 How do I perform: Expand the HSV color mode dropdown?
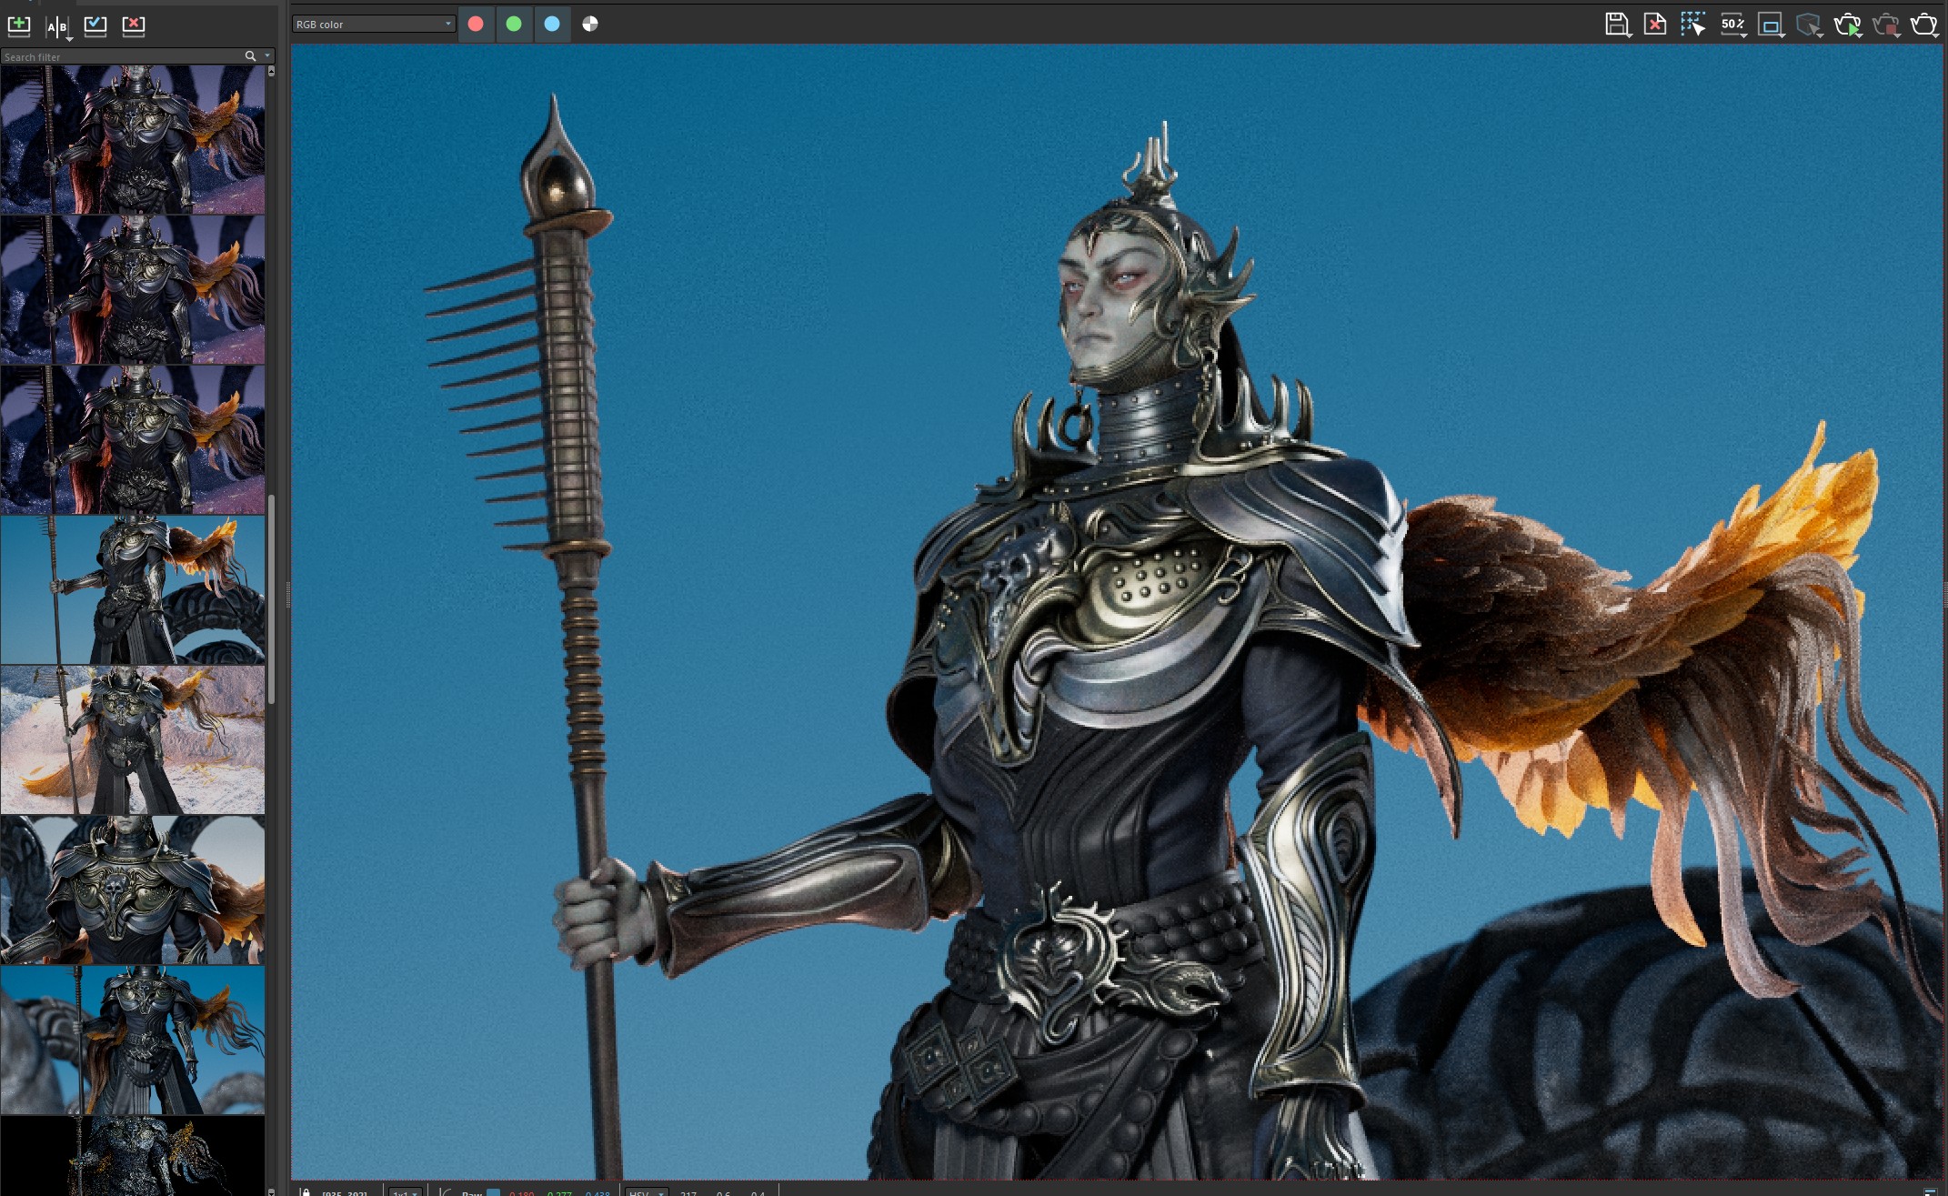648,1192
